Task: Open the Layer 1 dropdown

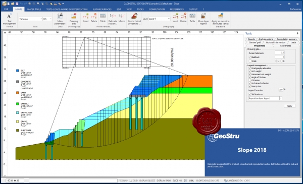Action: tap(169, 19)
